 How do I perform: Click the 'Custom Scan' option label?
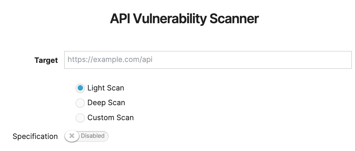(x=111, y=118)
